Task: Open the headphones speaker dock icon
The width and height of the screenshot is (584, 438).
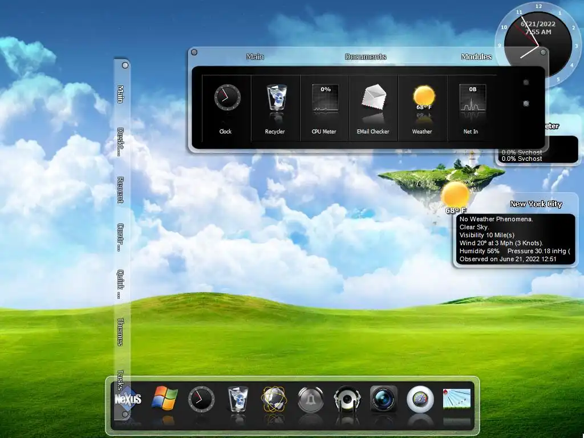Action: point(347,399)
